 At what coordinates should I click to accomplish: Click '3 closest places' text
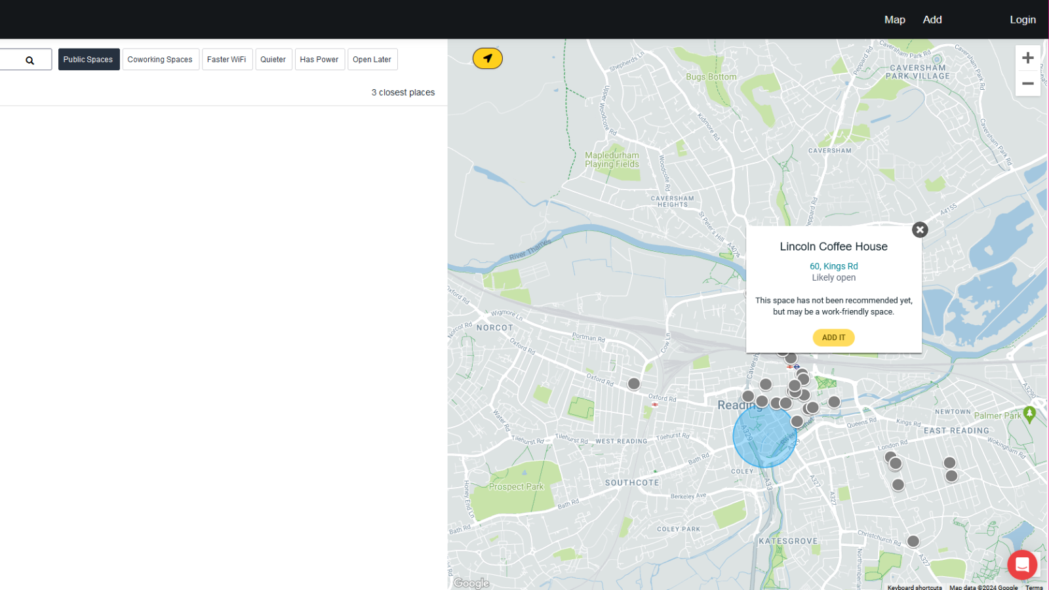403,92
